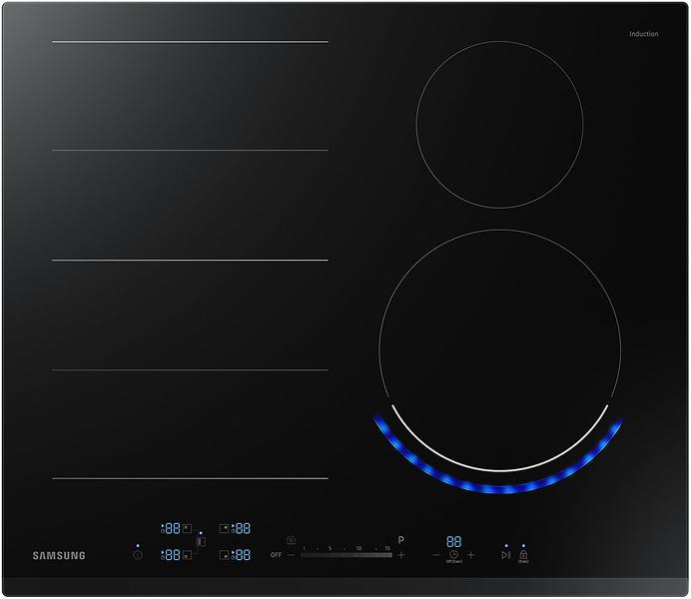Increase power level with plus button
The height and width of the screenshot is (599, 691).
pos(401,554)
